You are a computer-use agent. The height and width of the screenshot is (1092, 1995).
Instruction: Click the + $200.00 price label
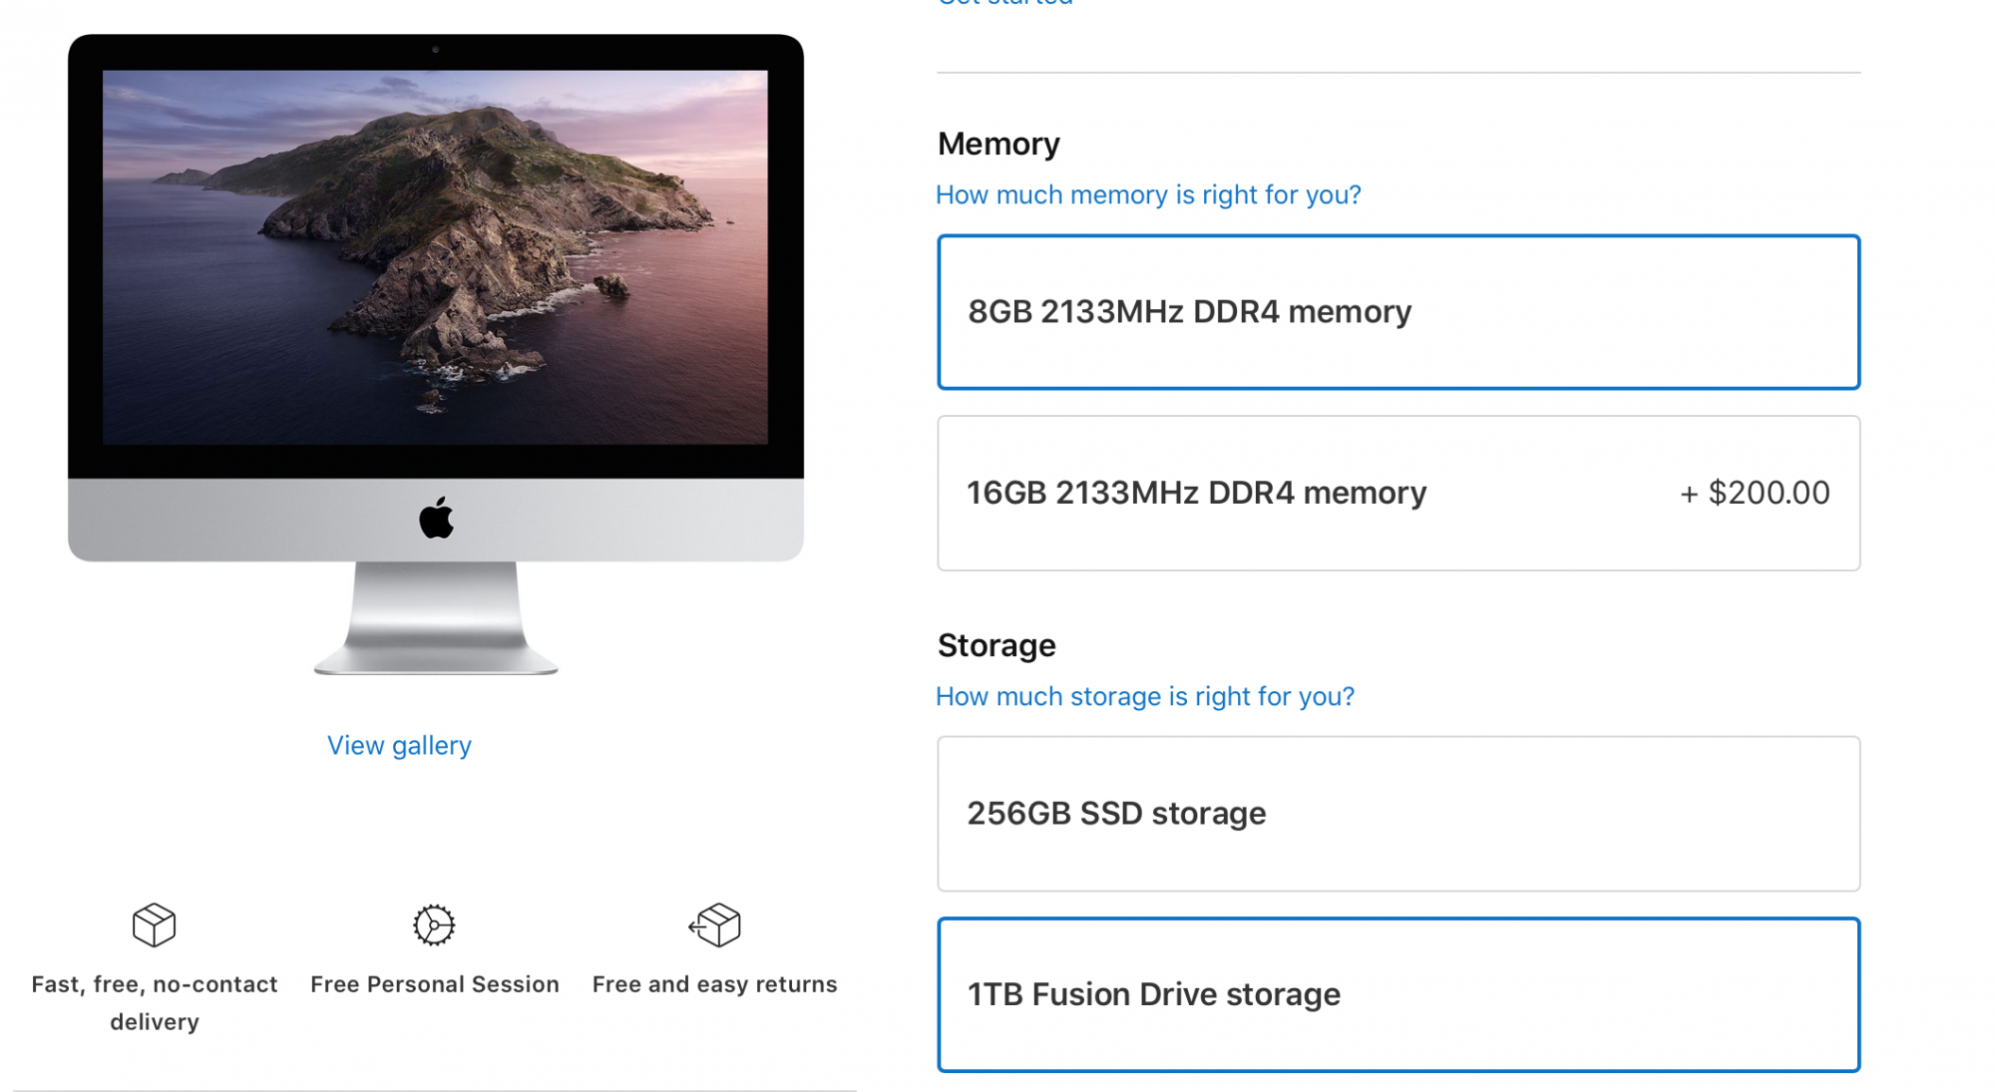pyautogui.click(x=1755, y=493)
